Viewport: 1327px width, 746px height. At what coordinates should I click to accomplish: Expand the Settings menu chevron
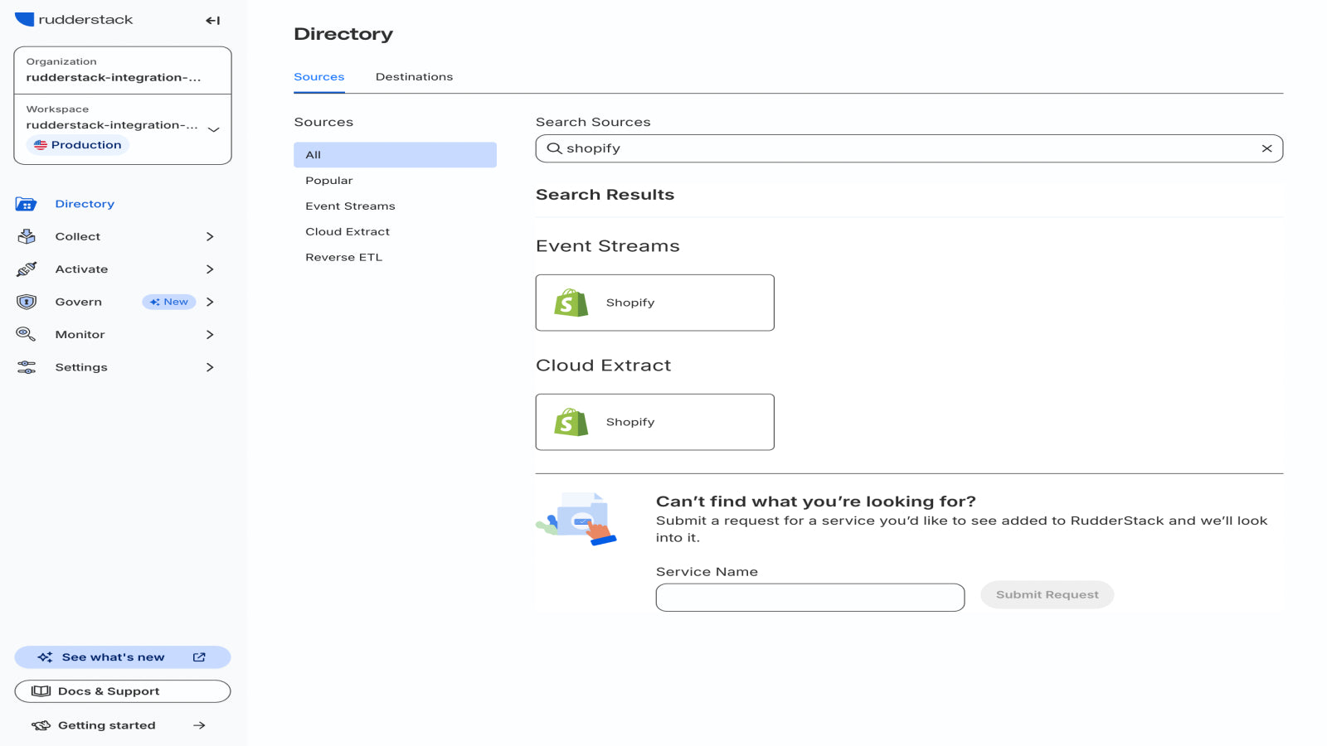[210, 367]
